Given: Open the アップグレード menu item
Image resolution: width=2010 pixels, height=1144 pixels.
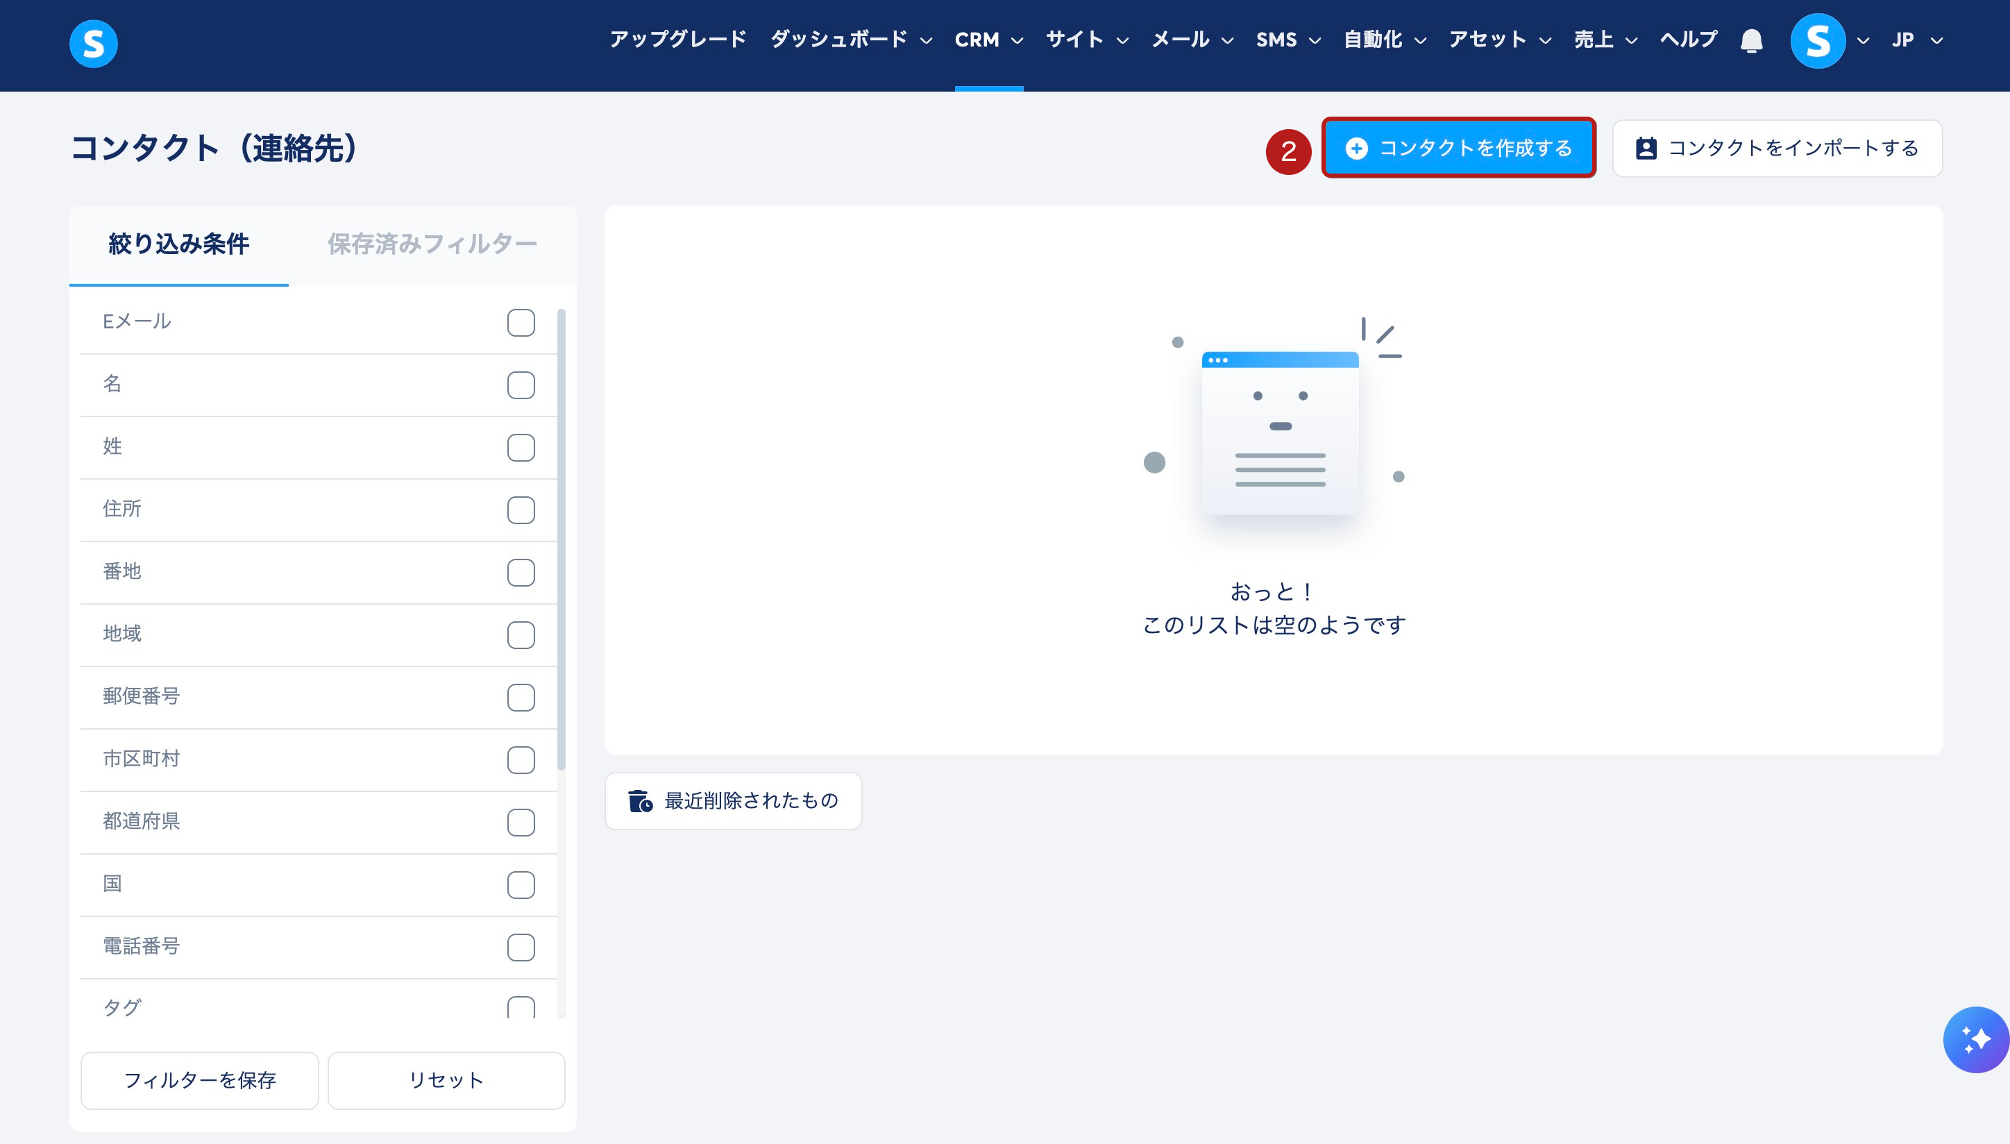Looking at the screenshot, I should tap(677, 40).
